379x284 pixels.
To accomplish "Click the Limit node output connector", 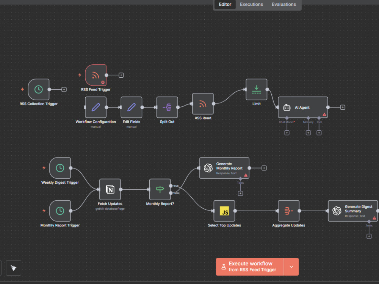I will [267, 89].
